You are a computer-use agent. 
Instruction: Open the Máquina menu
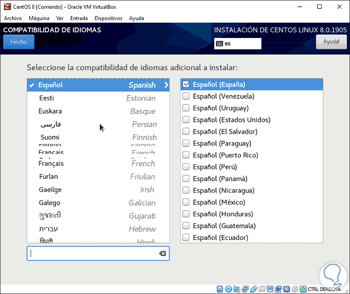[39, 18]
